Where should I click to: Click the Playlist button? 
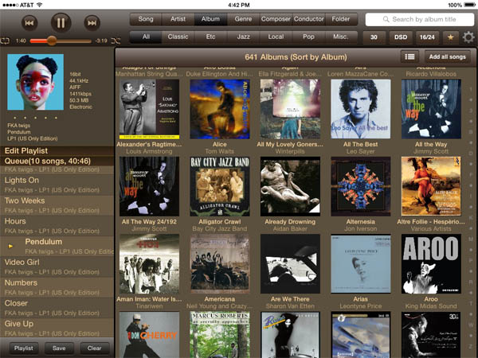[23, 348]
